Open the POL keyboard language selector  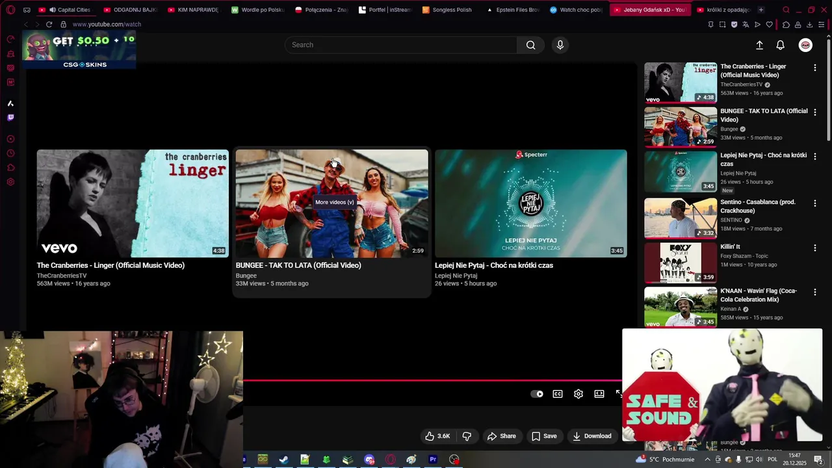(x=772, y=460)
